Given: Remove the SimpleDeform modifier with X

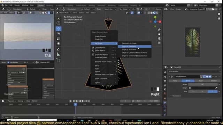Looking at the screenshot, I should (x=216, y=76).
